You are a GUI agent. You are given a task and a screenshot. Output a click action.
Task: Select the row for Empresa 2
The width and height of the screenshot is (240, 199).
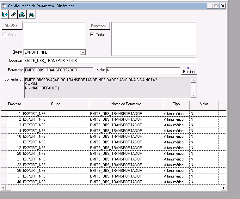[x=114, y=119]
